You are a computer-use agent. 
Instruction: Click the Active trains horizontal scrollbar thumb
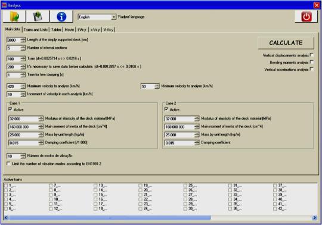[x=110, y=218]
